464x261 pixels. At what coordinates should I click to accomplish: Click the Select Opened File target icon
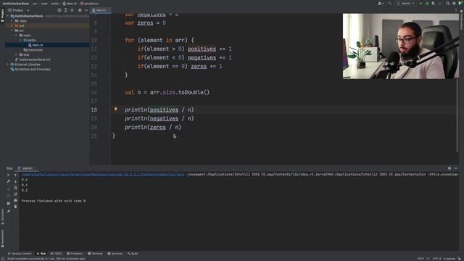[x=59, y=10]
